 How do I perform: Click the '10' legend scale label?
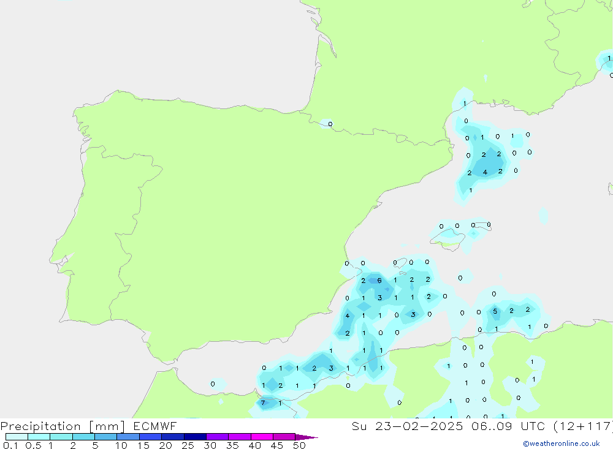pyautogui.click(x=121, y=445)
